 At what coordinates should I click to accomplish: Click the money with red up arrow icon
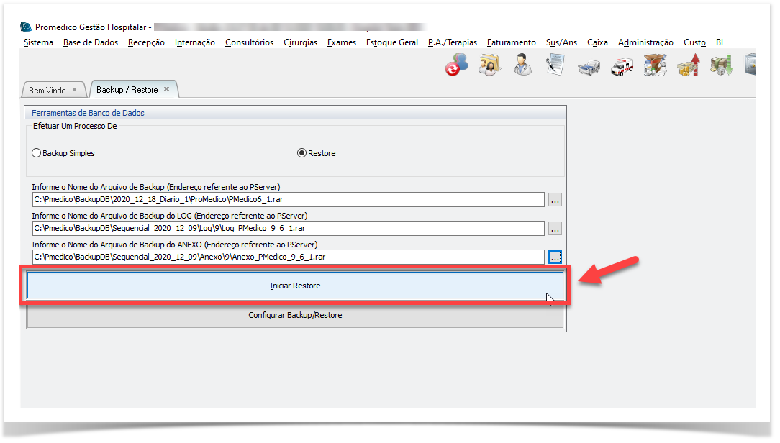coord(689,65)
